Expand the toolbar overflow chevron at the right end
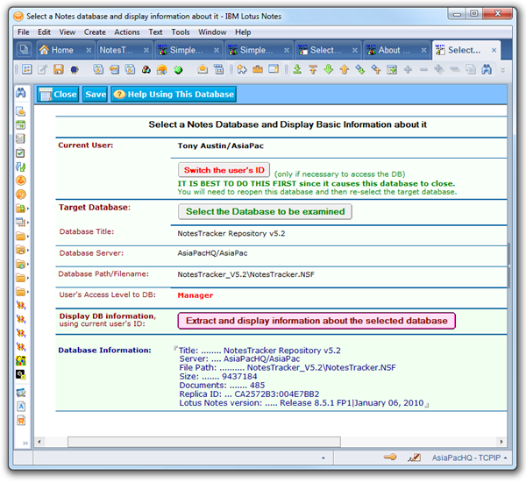The height and width of the screenshot is (482, 526). [x=502, y=69]
